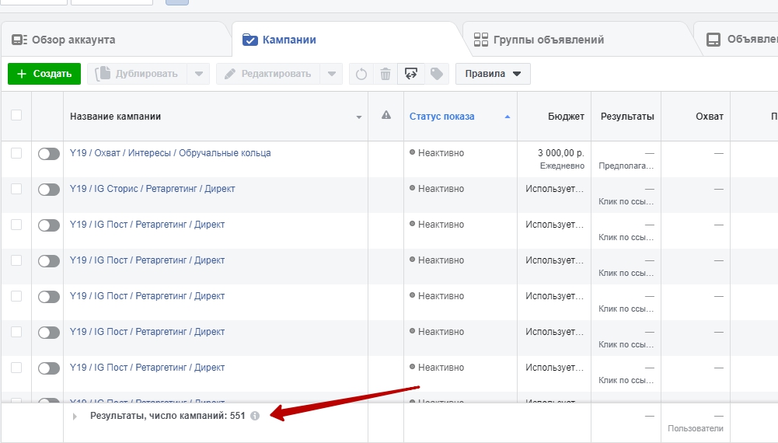Click the A/B test arrows icon
778x443 pixels.
tap(411, 74)
